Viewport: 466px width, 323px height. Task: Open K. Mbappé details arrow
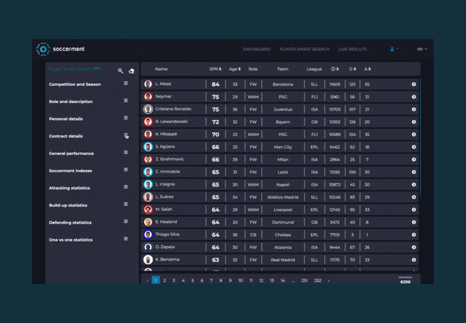pos(414,135)
